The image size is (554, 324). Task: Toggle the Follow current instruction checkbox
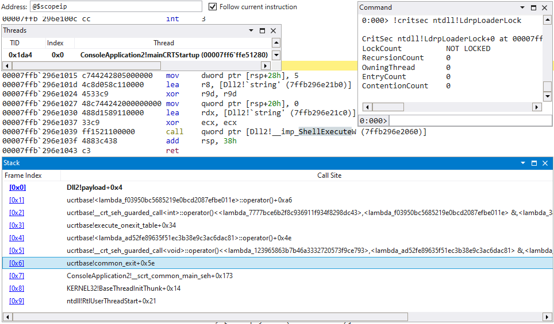[212, 7]
